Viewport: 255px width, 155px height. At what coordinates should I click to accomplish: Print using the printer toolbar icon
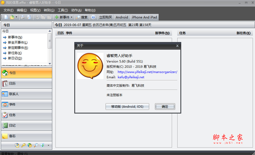pyautogui.click(x=23, y=17)
